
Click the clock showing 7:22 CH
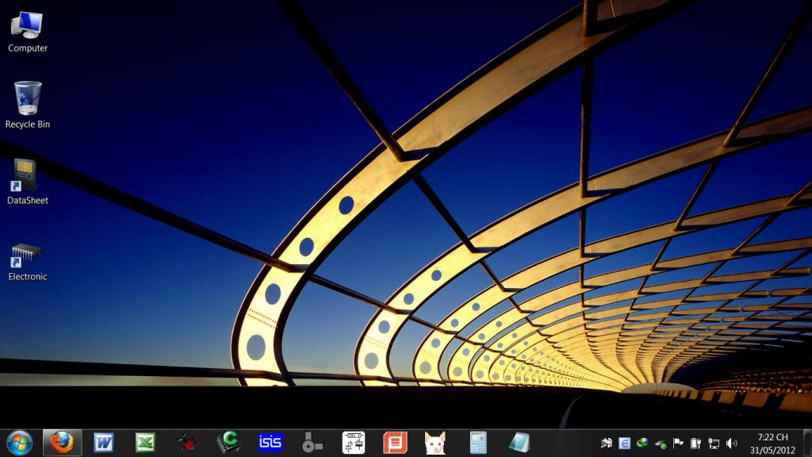pyautogui.click(x=772, y=437)
